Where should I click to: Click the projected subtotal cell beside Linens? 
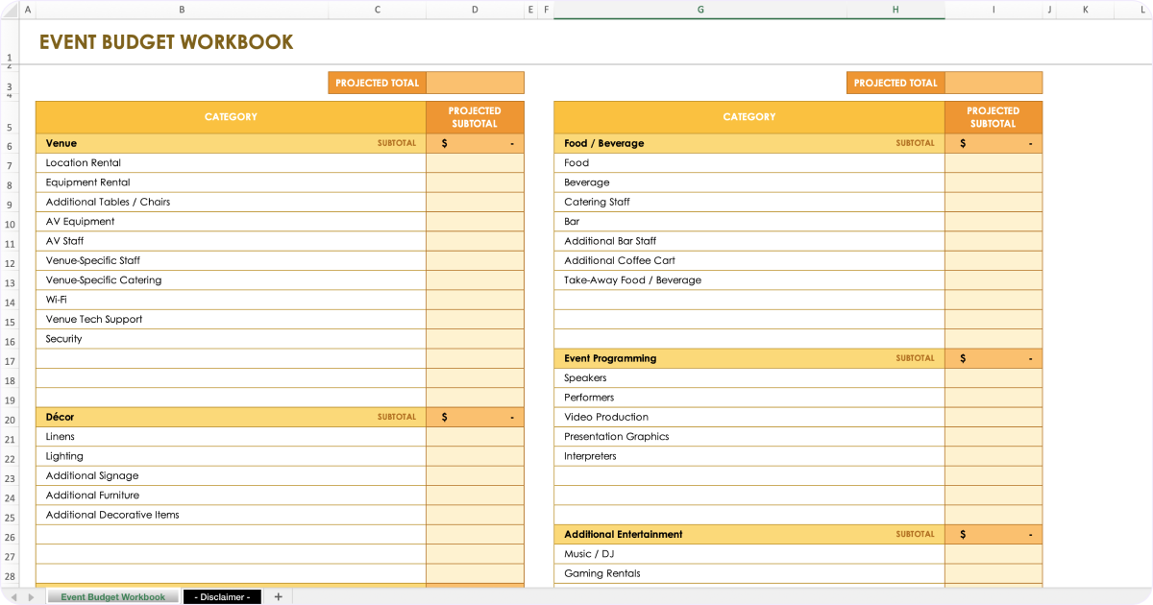(474, 436)
